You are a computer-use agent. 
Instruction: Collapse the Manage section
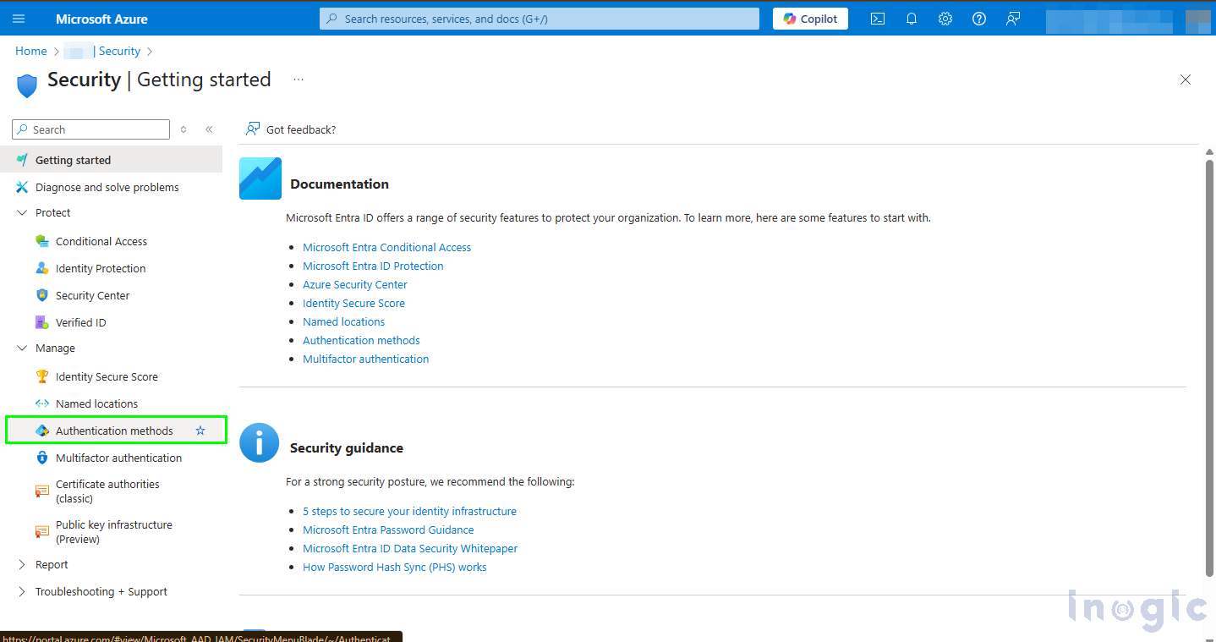pos(22,348)
